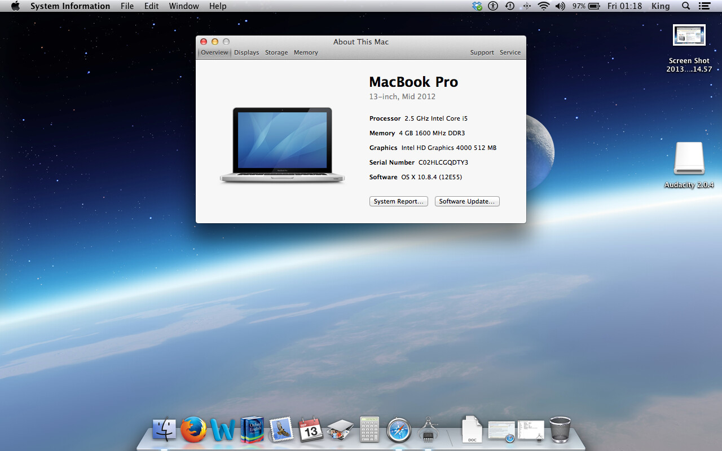Open the DOC file in Dock
722x451 pixels.
click(x=472, y=430)
